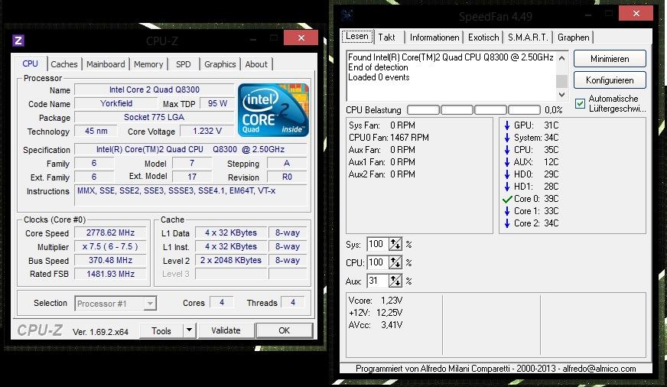667x387 pixels.
Task: Click the CPU speed percentage field
Action: tap(378, 262)
